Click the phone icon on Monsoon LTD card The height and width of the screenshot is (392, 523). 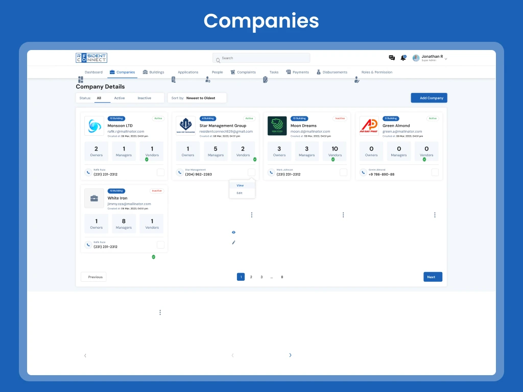point(88,173)
